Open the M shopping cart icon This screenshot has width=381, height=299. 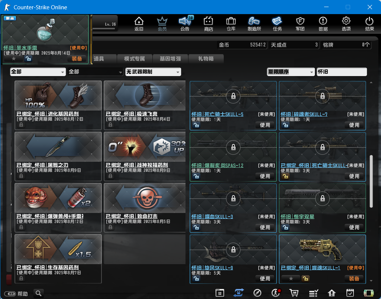tap(294, 293)
